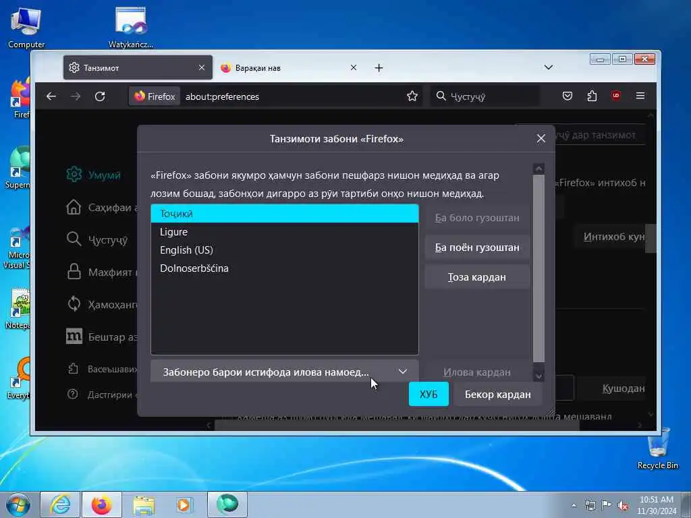Click the red uBlock Origin shield icon
Screen dimensions: 691x518
coord(616,95)
